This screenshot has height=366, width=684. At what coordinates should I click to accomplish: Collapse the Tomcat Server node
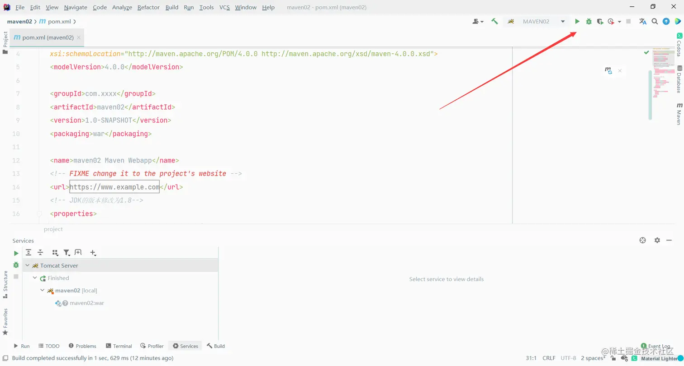[28, 265]
